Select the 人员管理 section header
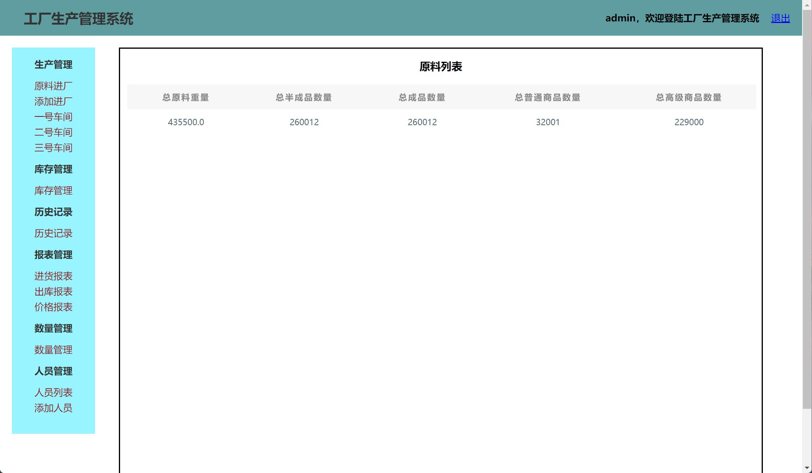 tap(53, 371)
